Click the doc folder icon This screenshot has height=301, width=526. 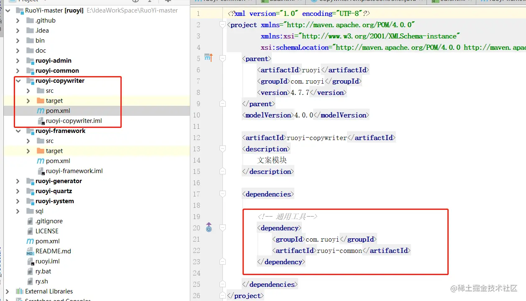30,51
